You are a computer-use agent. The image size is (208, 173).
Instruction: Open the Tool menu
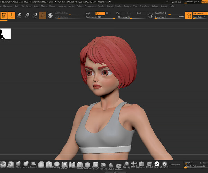point(135,6)
